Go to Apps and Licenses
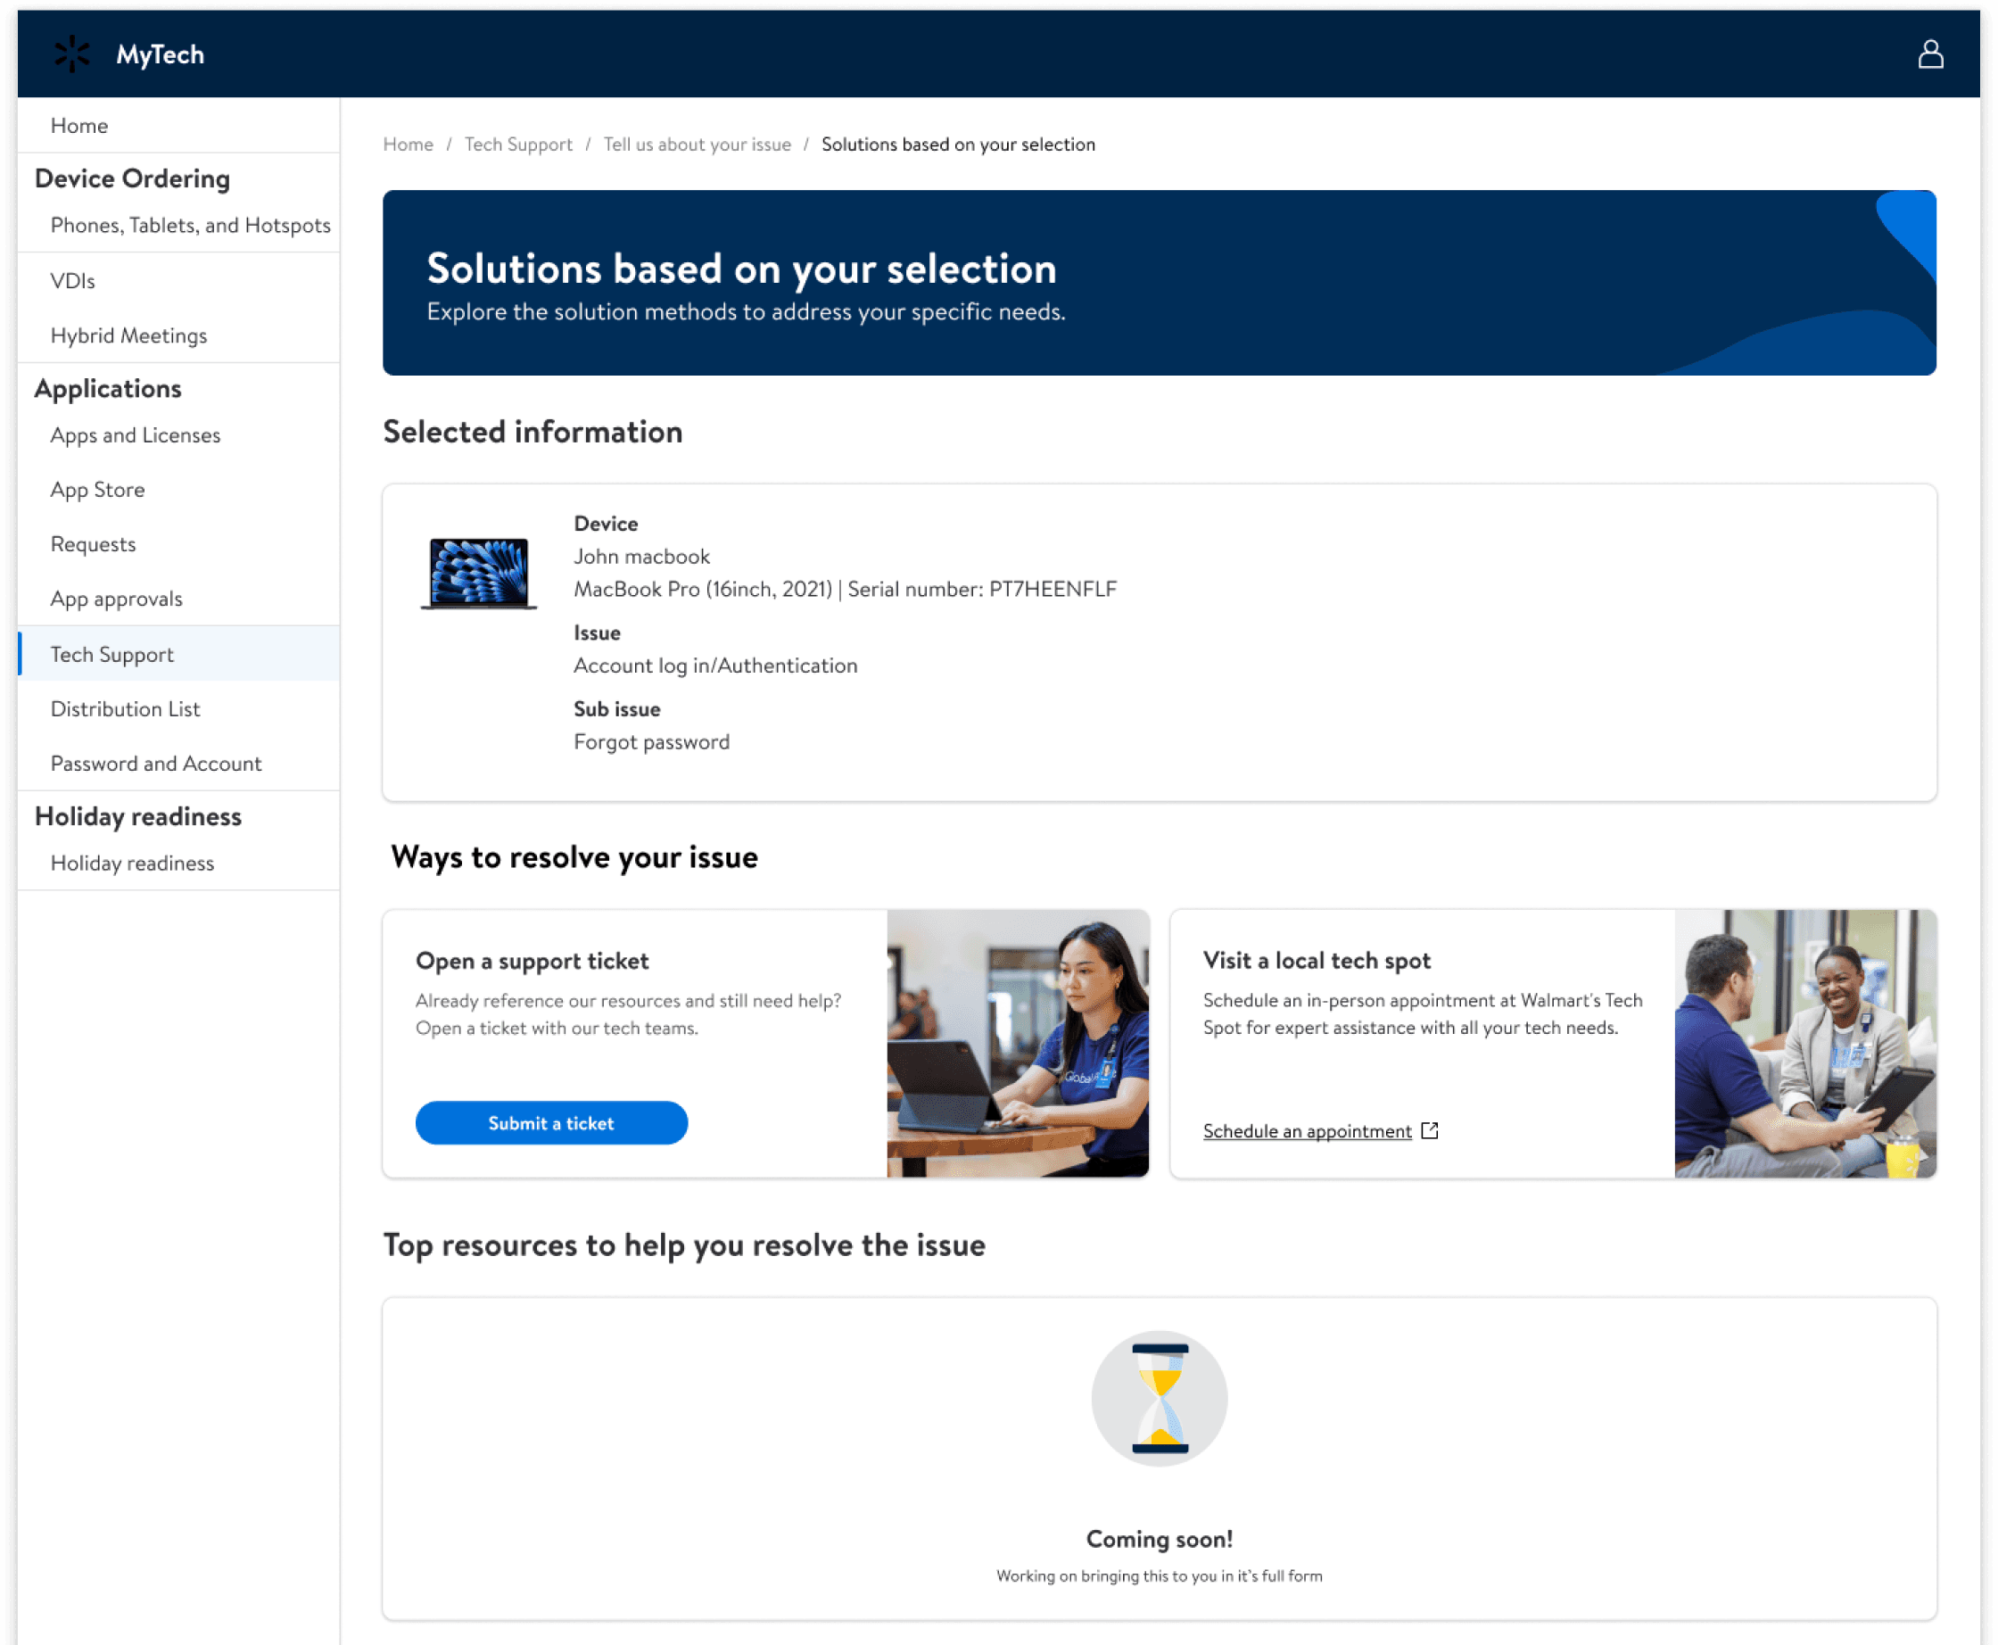This screenshot has width=1998, height=1645. coord(135,435)
